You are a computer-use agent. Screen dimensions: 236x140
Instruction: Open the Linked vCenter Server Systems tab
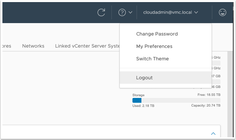(x=87, y=46)
